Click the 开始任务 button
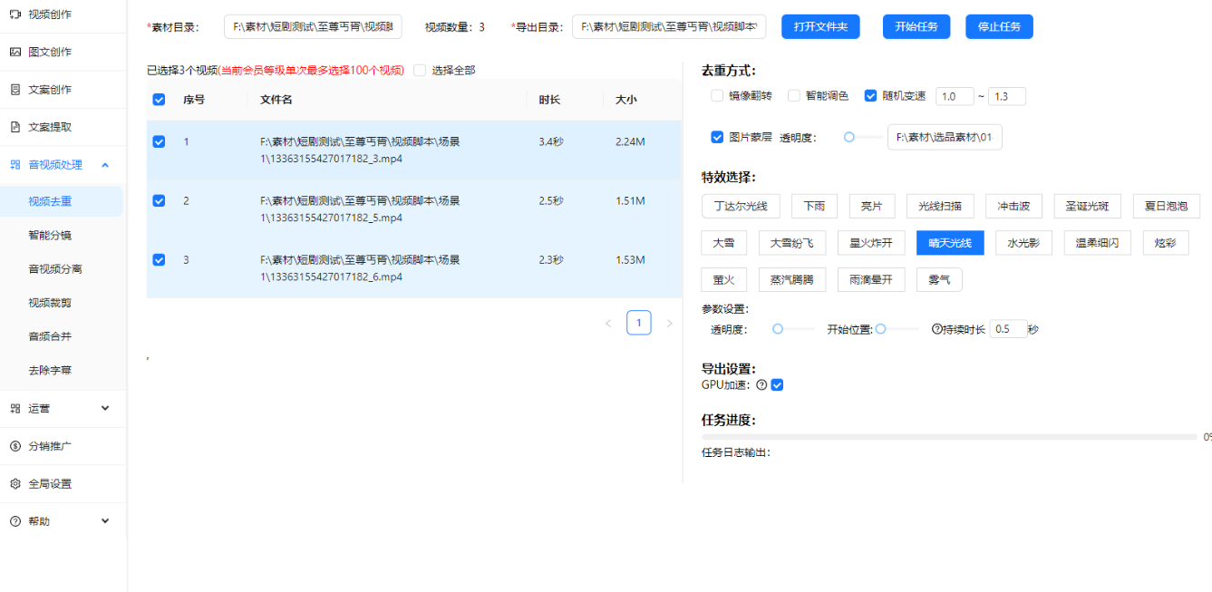Screen dimensions: 1212x592 [916, 27]
